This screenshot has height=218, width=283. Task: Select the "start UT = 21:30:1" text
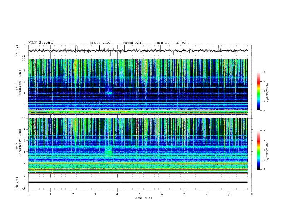(x=173, y=43)
